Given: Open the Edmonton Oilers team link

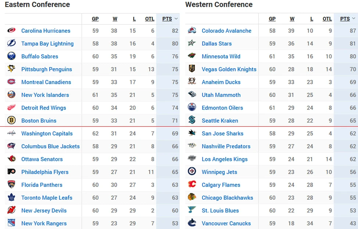Looking at the screenshot, I should click(x=222, y=108).
